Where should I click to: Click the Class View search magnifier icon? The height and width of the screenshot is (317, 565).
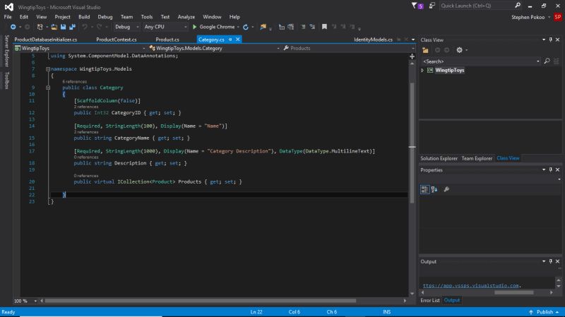tap(547, 61)
